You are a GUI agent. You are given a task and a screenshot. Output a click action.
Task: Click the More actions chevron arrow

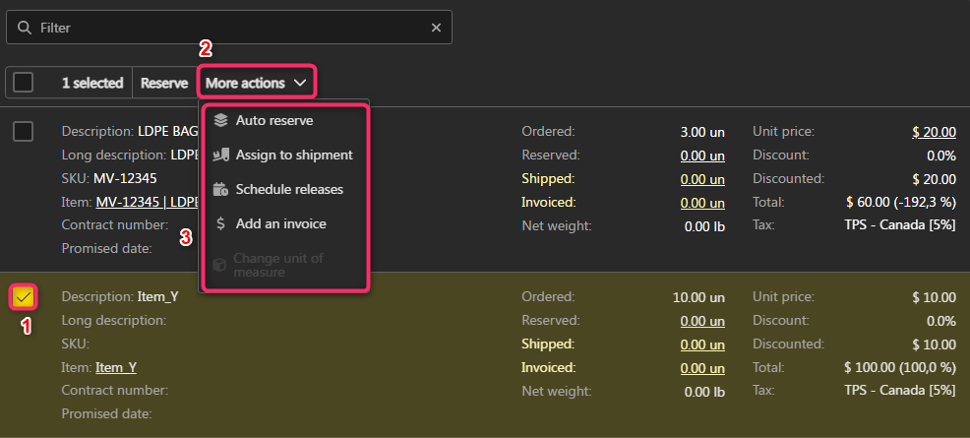click(x=300, y=83)
